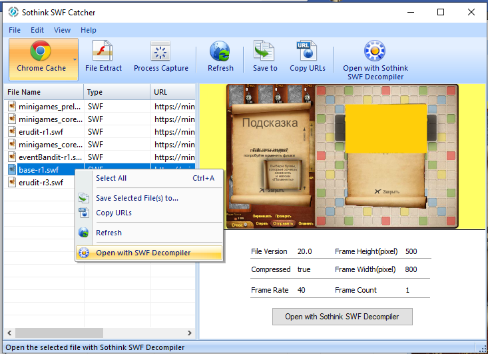Image resolution: width=488 pixels, height=354 pixels.
Task: Open the Chrome Cache dropdown arrow
Action: click(75, 59)
